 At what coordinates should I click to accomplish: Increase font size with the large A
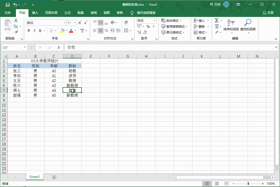pos(80,23)
